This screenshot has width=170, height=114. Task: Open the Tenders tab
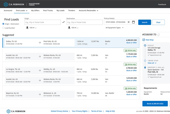tap(72, 10)
